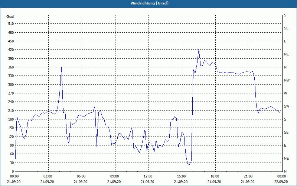Click the 210 degree axis label

[x=11, y=110]
